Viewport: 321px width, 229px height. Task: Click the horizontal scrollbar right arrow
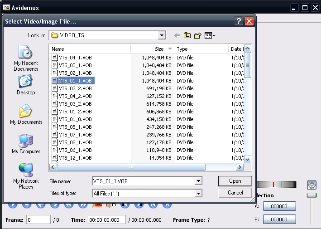point(240,167)
